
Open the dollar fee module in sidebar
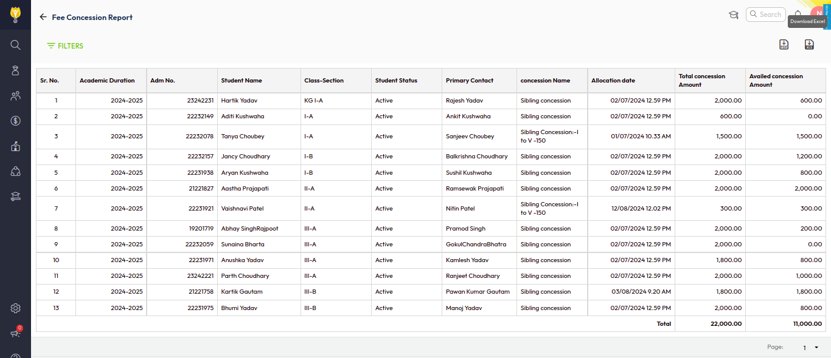point(16,121)
